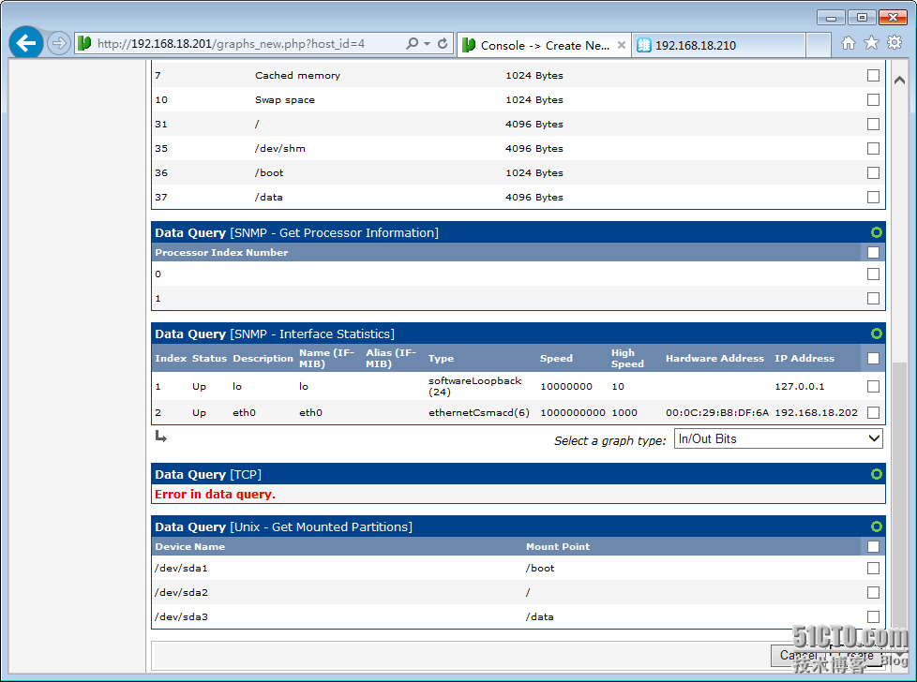The width and height of the screenshot is (917, 682).
Task: Open the address bar dropdown arrow
Action: 427,44
